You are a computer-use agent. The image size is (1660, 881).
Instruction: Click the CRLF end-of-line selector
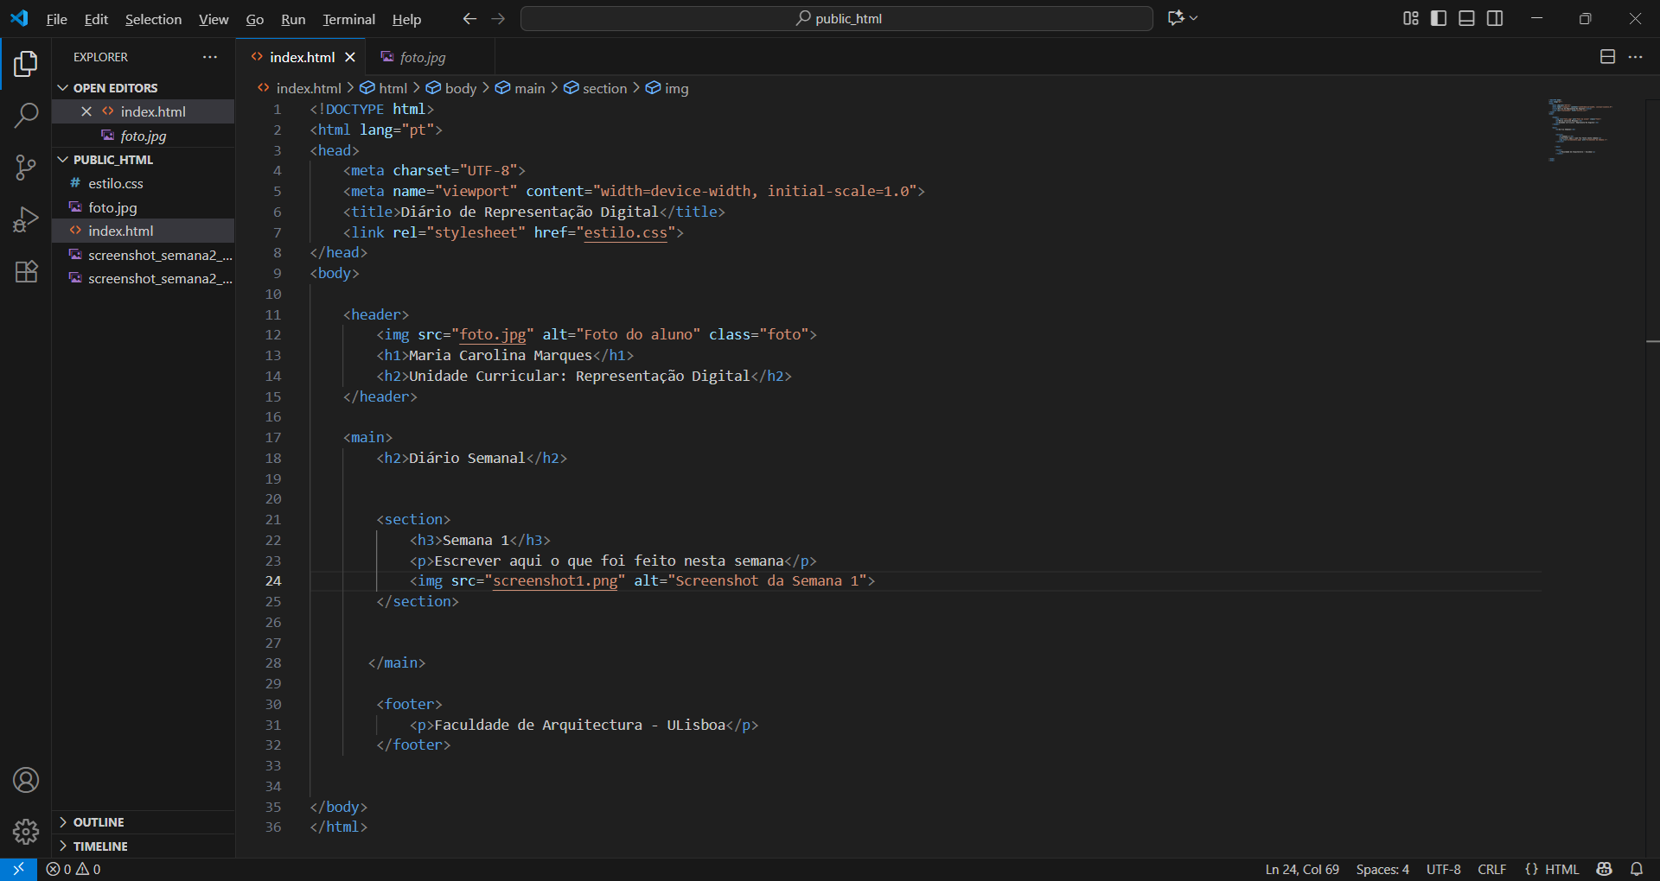tap(1491, 869)
